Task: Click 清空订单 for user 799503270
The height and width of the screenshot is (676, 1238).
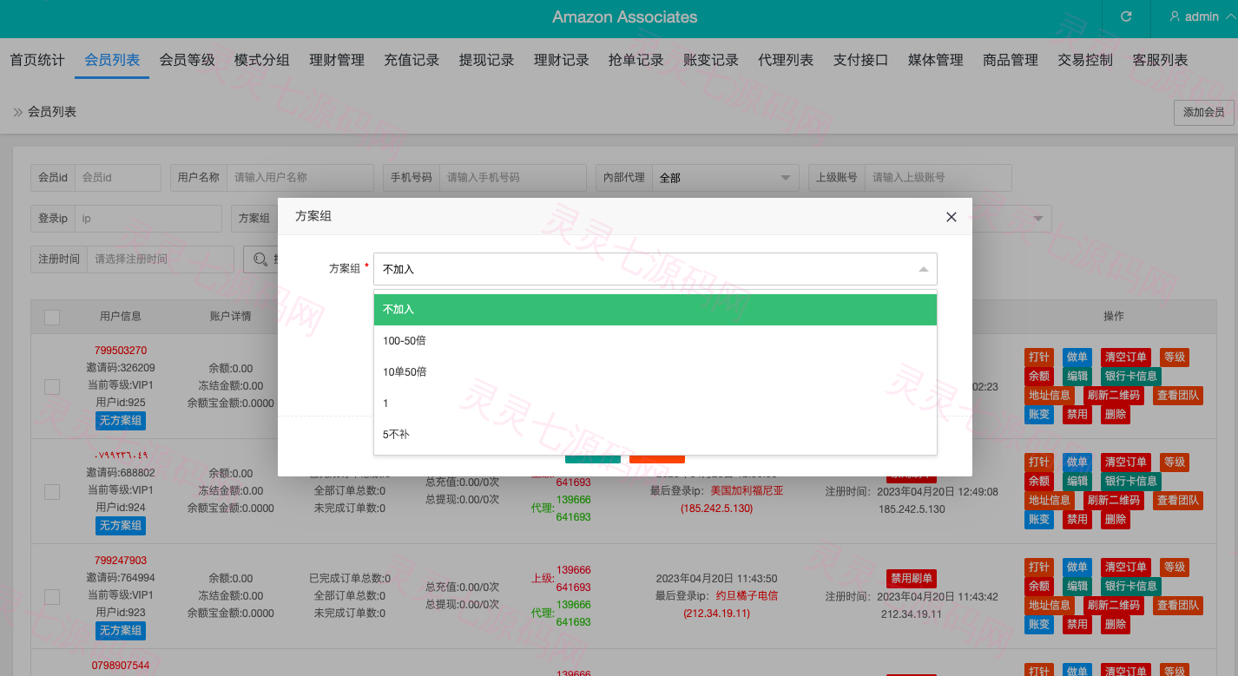Action: click(x=1125, y=358)
